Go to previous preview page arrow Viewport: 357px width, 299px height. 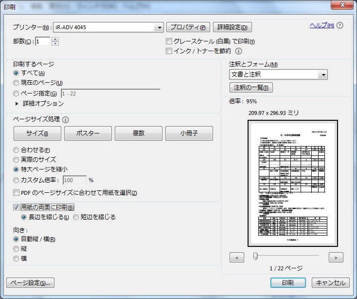click(236, 257)
